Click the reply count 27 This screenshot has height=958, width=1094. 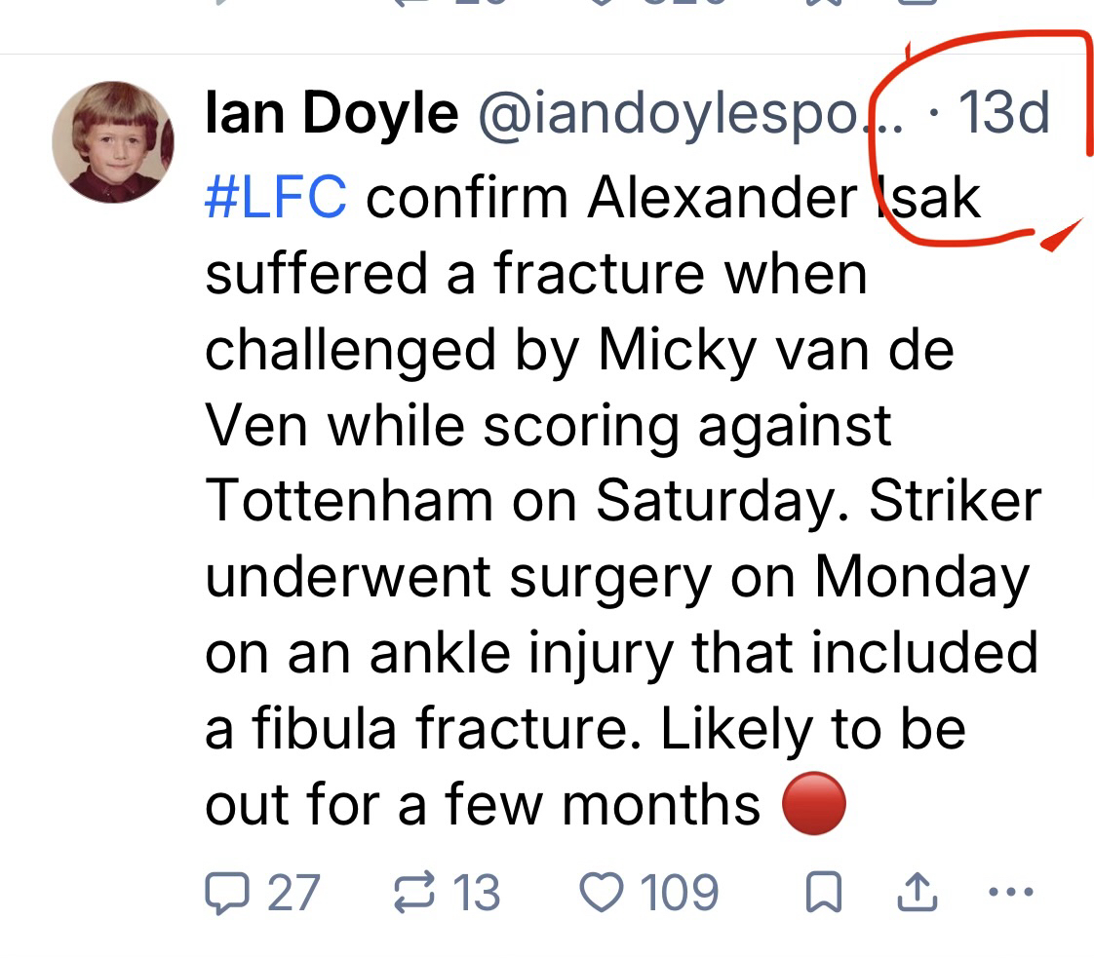[x=293, y=893]
